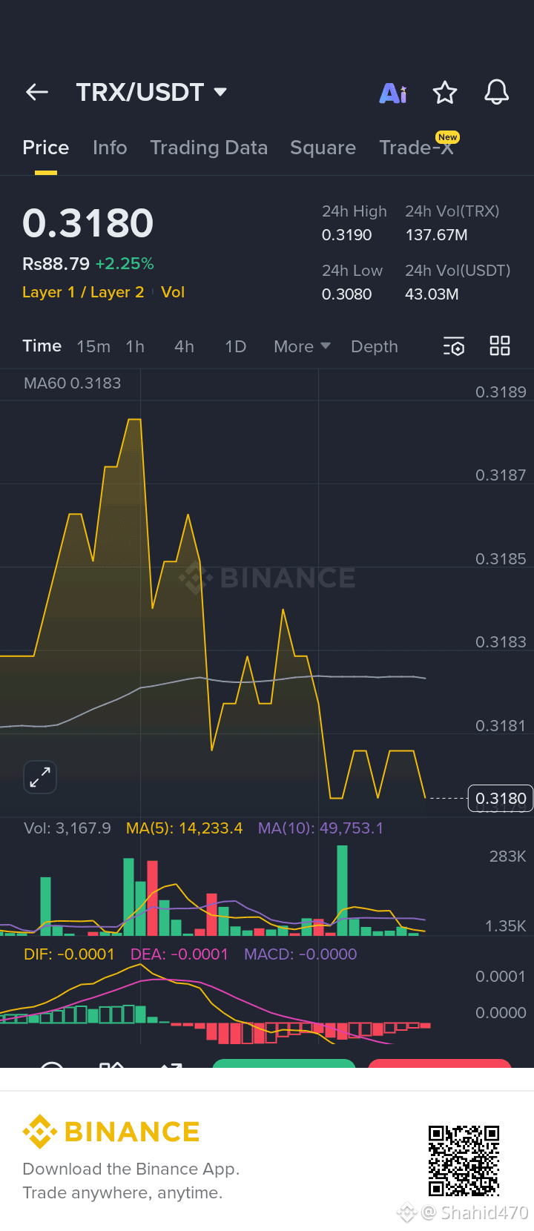Open the Trading Data tab
The height and width of the screenshot is (1231, 534).
tap(209, 148)
